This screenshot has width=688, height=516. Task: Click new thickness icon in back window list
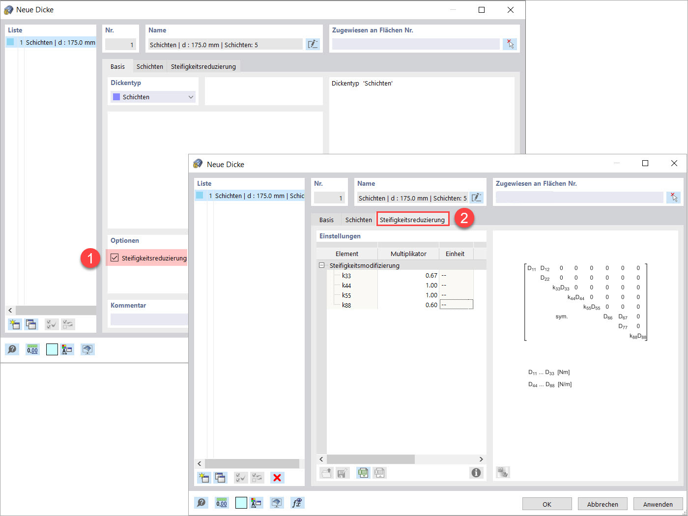pos(15,324)
